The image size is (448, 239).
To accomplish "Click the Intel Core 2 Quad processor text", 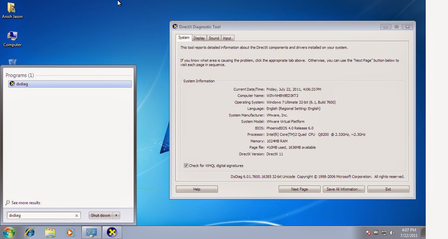I will [x=316, y=135].
